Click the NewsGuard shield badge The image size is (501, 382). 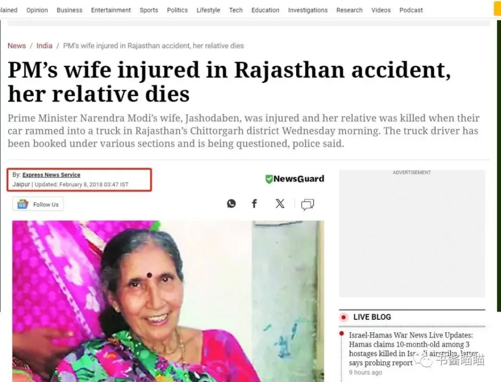click(269, 179)
